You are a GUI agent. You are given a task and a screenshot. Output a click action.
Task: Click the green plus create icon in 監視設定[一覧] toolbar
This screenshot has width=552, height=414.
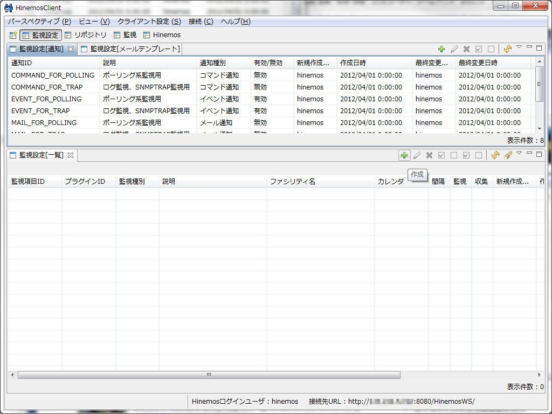(404, 155)
